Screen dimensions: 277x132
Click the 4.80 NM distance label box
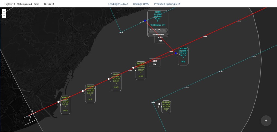coord(154,63)
